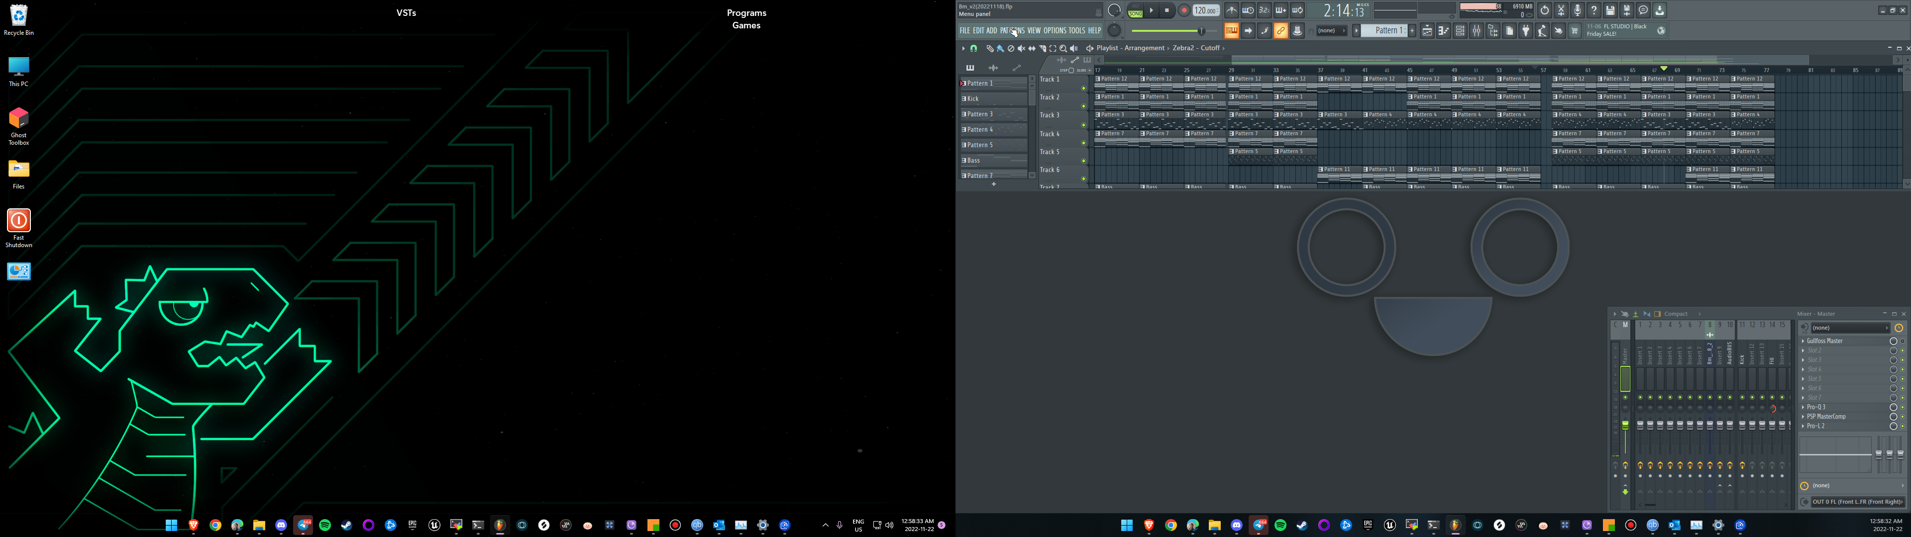The width and height of the screenshot is (1911, 537).
Task: Open the Browser view icon
Action: point(1492,30)
